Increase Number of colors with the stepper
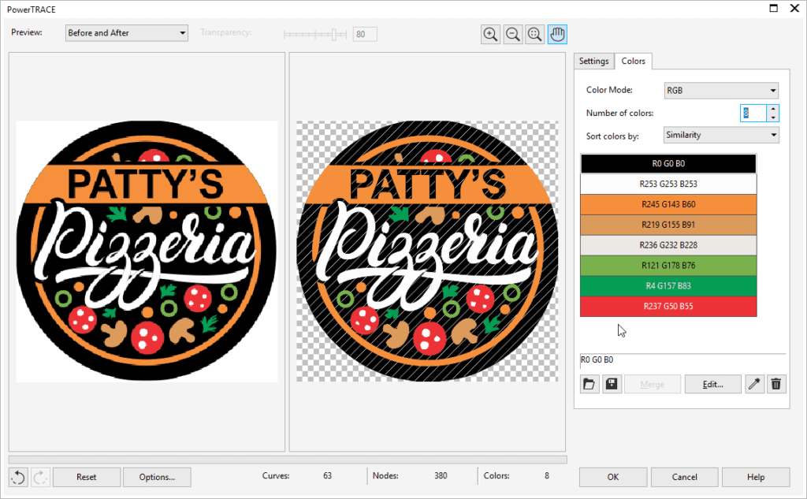This screenshot has width=807, height=499. 775,109
